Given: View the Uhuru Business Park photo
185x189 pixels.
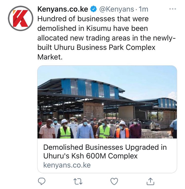Looking at the screenshot, I should click(107, 102).
